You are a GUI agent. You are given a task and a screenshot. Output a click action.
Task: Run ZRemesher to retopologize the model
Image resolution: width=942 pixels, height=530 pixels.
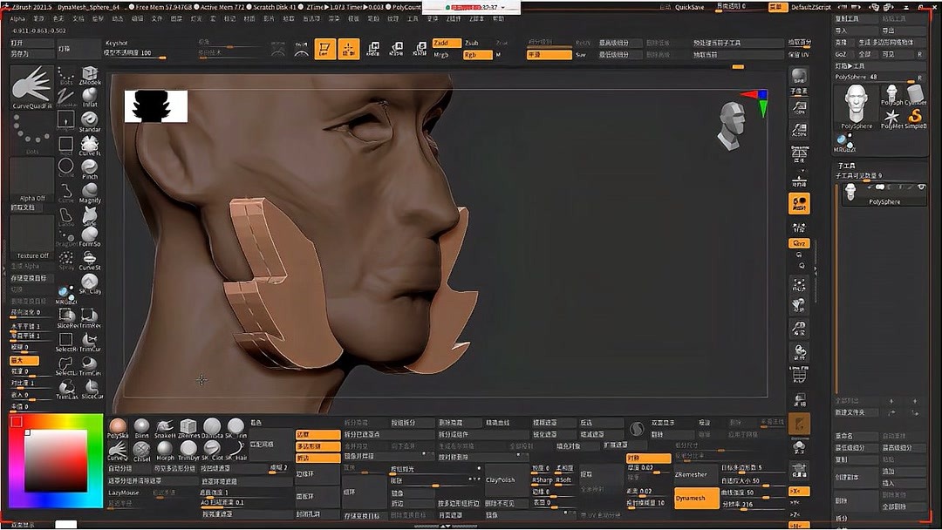[693, 473]
